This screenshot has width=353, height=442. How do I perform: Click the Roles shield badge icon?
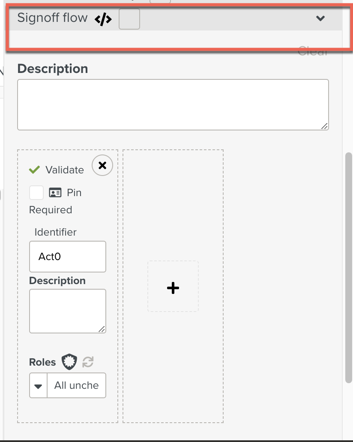pyautogui.click(x=69, y=362)
